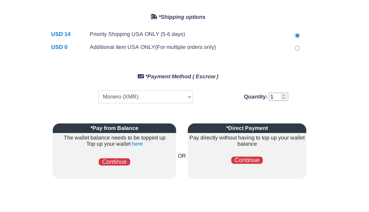The image size is (369, 212).
Task: Click the shipping truck icon
Action: (x=154, y=16)
